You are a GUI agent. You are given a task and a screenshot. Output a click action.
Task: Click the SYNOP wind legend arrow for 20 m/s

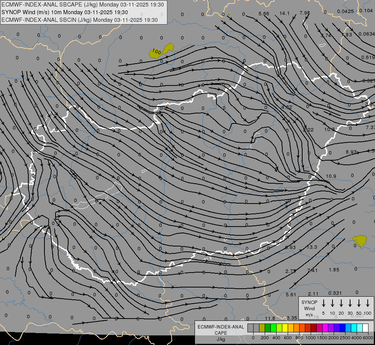click(341, 303)
